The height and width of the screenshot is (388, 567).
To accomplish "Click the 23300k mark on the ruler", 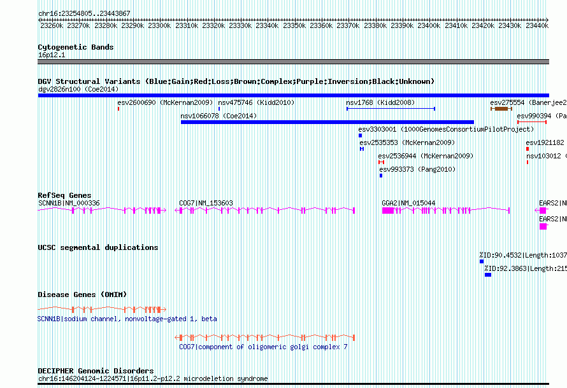I will tap(159, 25).
